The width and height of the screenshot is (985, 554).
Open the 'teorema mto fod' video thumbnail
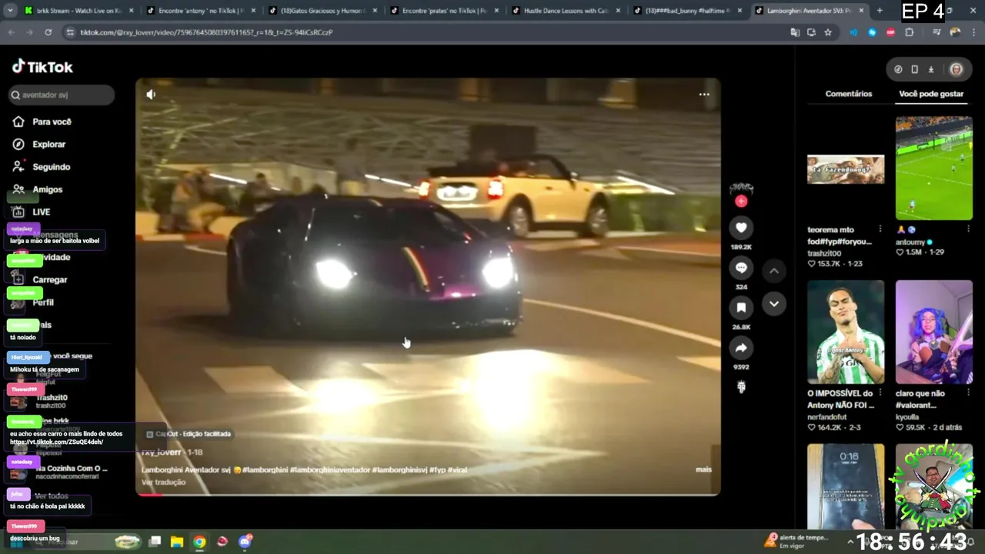[846, 169]
